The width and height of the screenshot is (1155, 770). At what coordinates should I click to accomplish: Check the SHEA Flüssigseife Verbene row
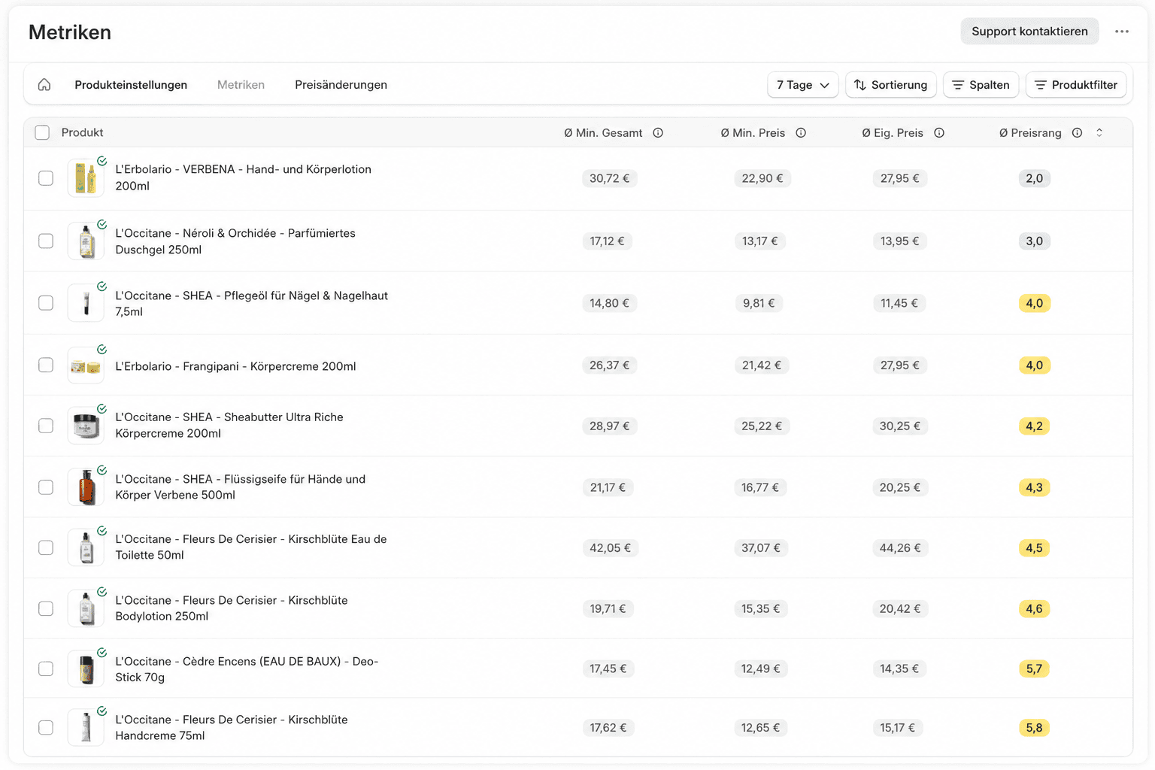46,487
